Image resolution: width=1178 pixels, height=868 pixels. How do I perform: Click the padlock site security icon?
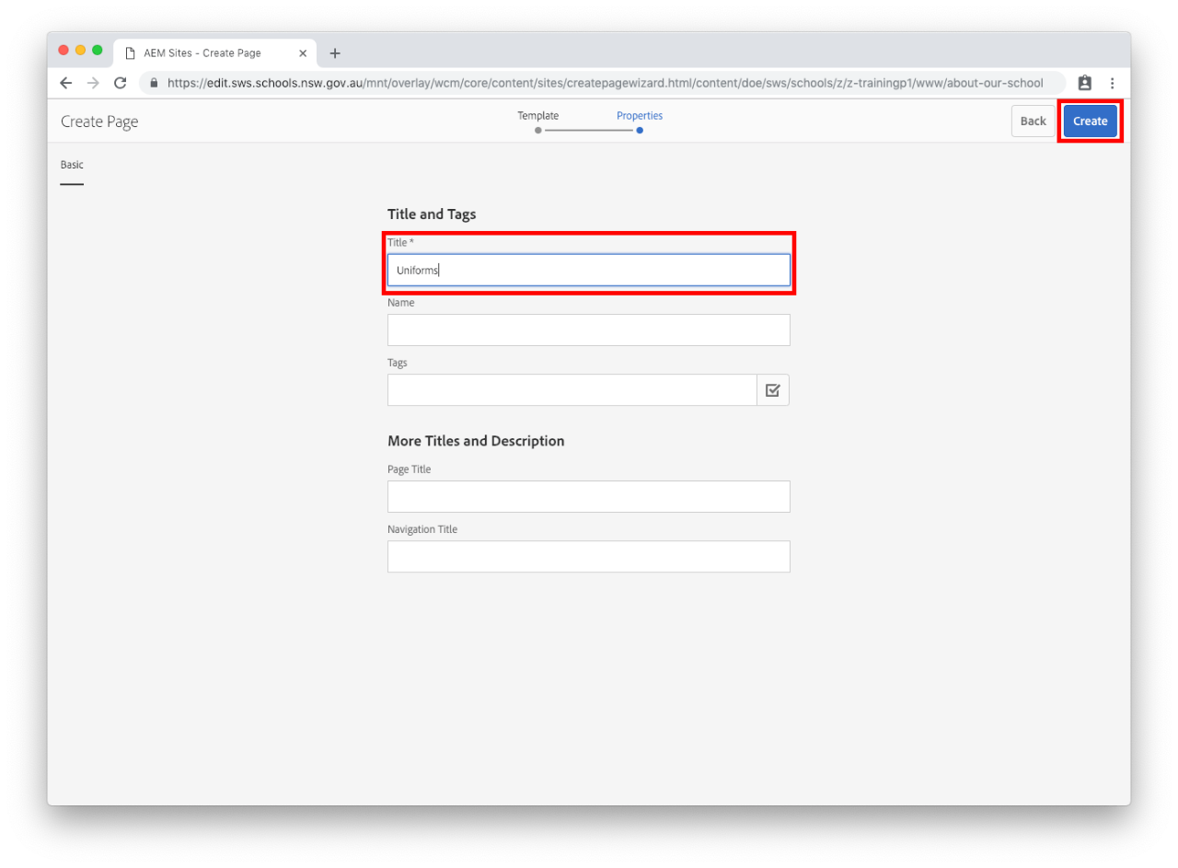click(154, 83)
